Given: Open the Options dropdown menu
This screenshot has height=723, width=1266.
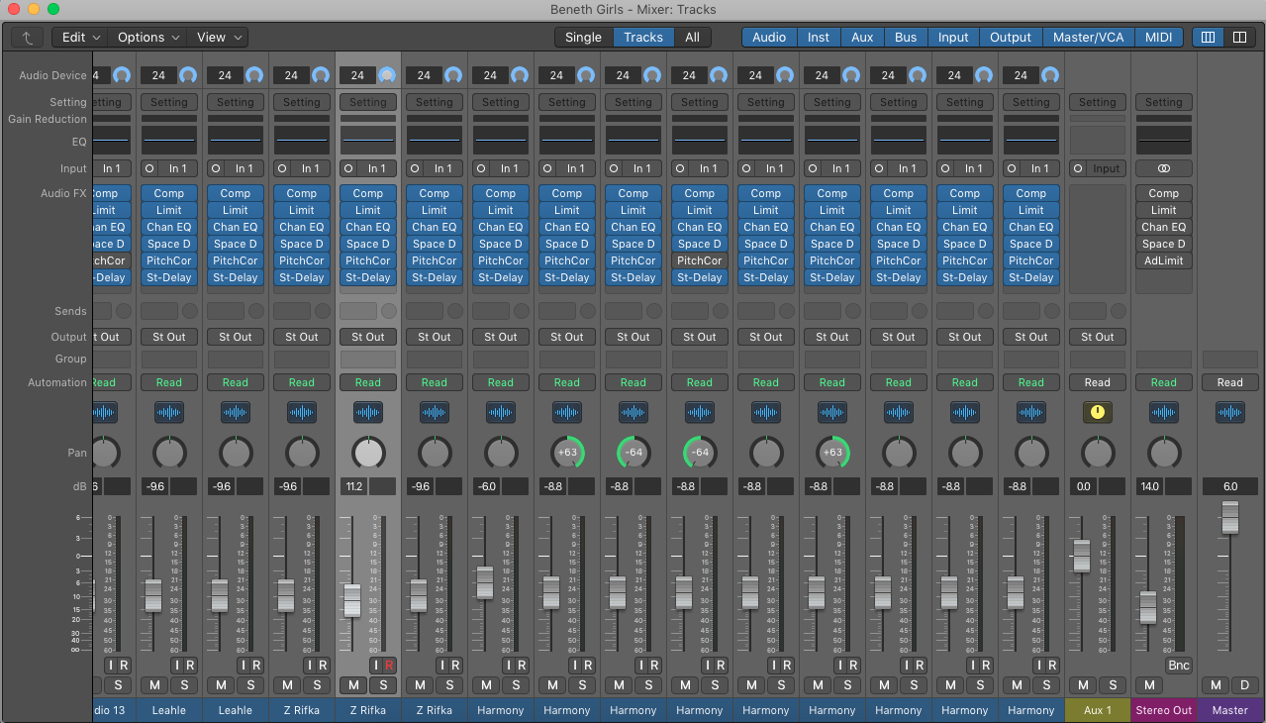Looking at the screenshot, I should (148, 38).
